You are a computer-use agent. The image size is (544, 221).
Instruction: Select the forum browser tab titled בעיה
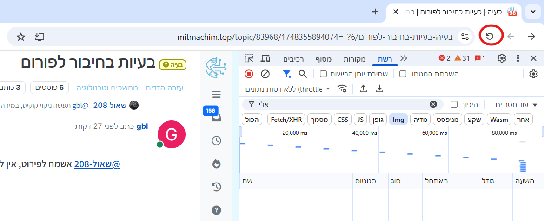454,12
